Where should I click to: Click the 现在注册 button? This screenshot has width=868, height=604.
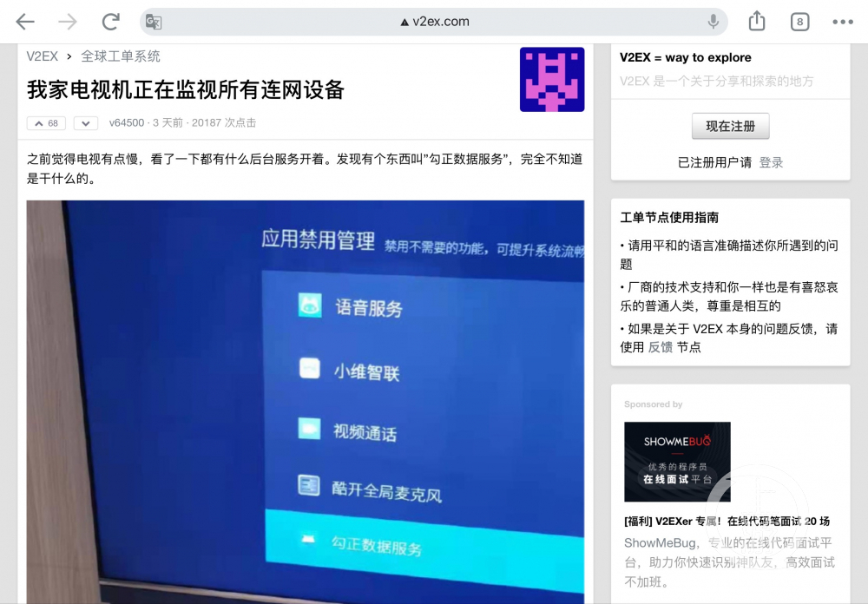coord(730,126)
